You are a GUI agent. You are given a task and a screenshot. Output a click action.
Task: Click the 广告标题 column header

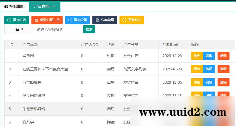point(30,45)
